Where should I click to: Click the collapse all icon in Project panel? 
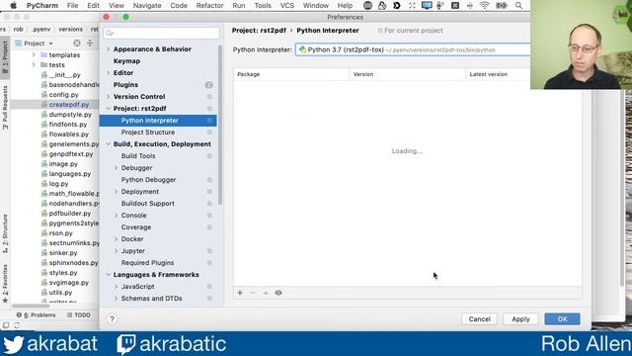(90, 44)
